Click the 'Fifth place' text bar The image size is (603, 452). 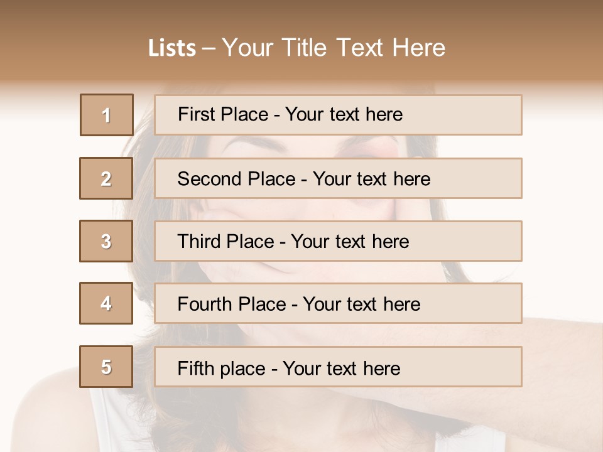338,367
